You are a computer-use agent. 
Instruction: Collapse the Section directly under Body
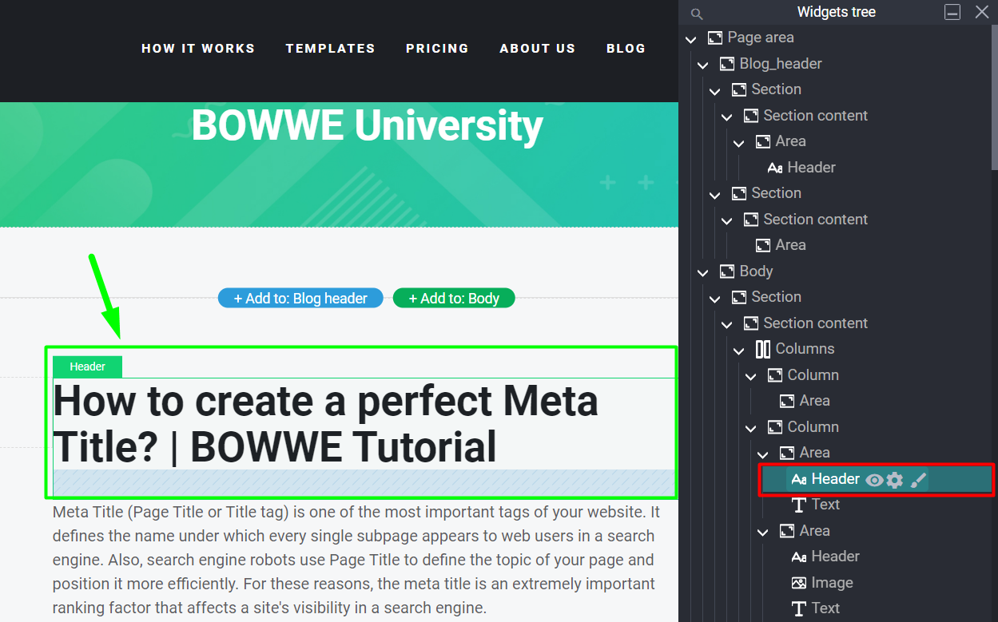(715, 299)
